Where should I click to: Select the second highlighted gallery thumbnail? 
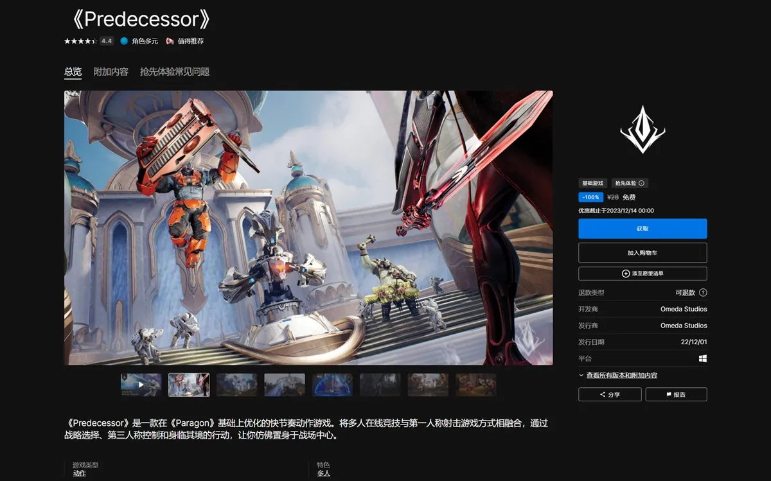coord(189,385)
